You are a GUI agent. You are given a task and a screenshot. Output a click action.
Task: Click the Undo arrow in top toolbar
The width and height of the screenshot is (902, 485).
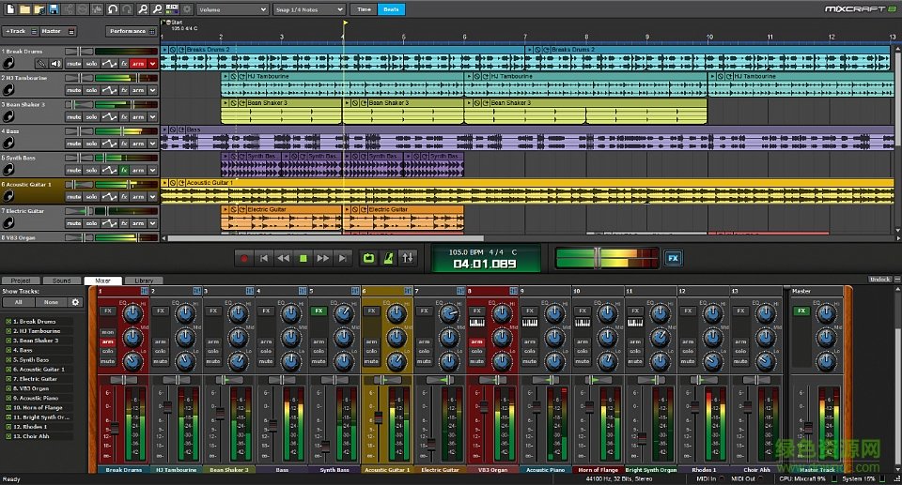[x=113, y=9]
